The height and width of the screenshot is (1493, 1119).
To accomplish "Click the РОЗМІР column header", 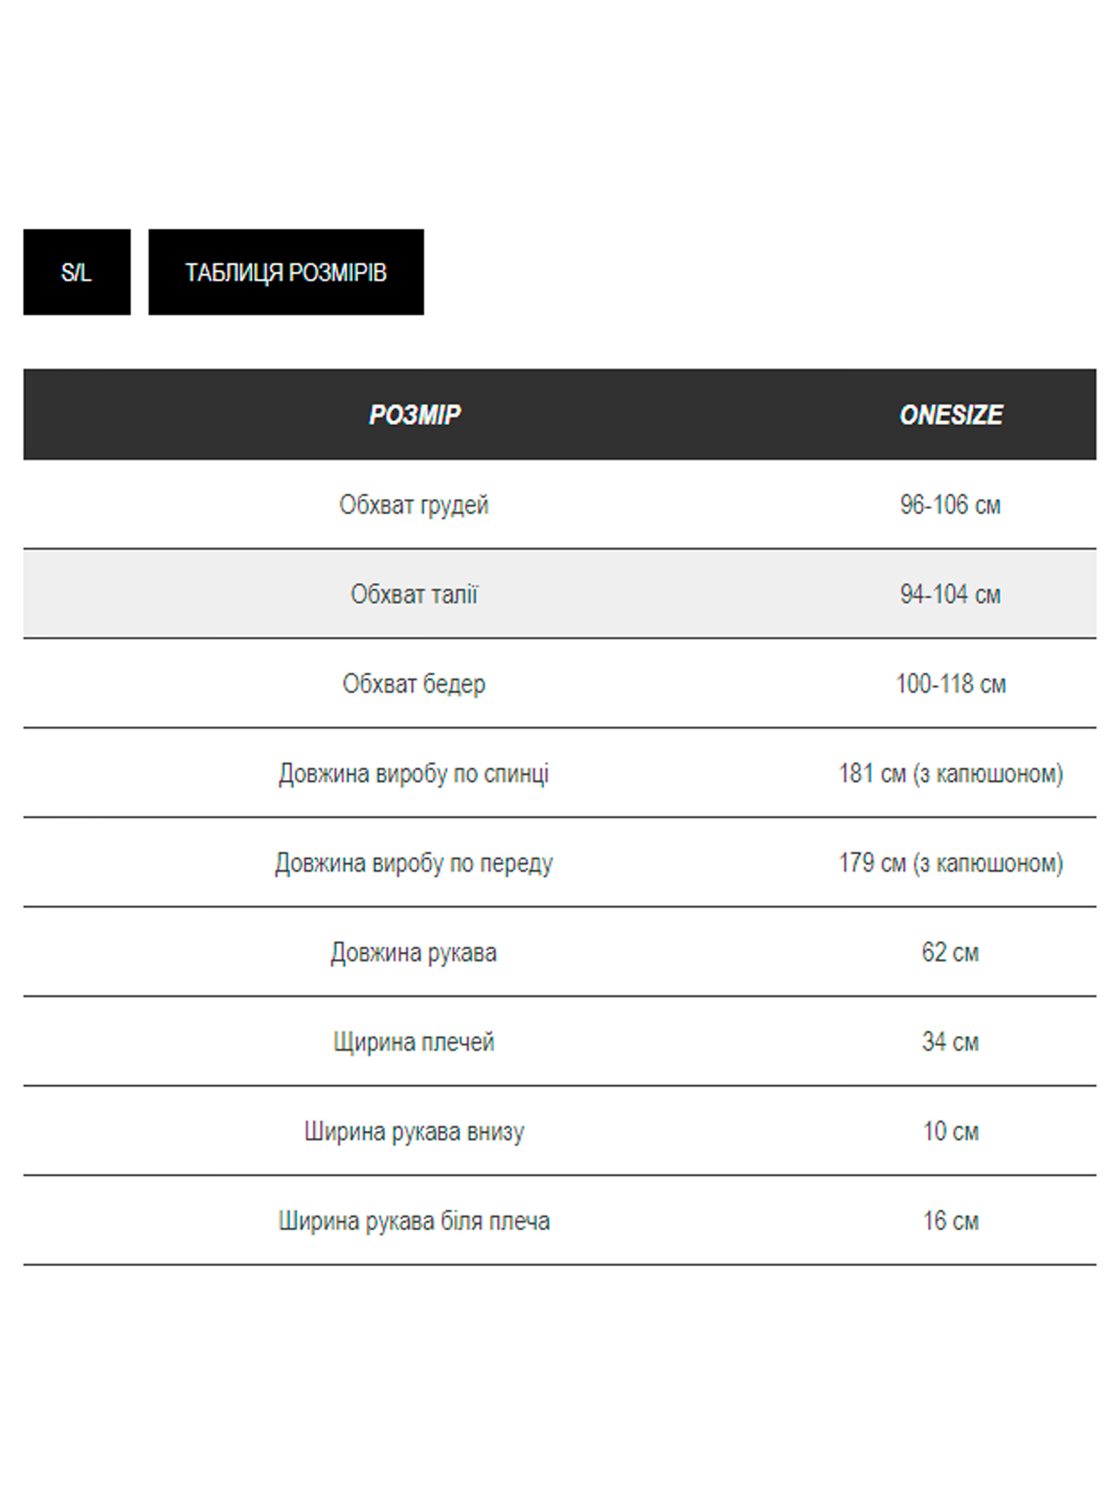I will click(414, 414).
